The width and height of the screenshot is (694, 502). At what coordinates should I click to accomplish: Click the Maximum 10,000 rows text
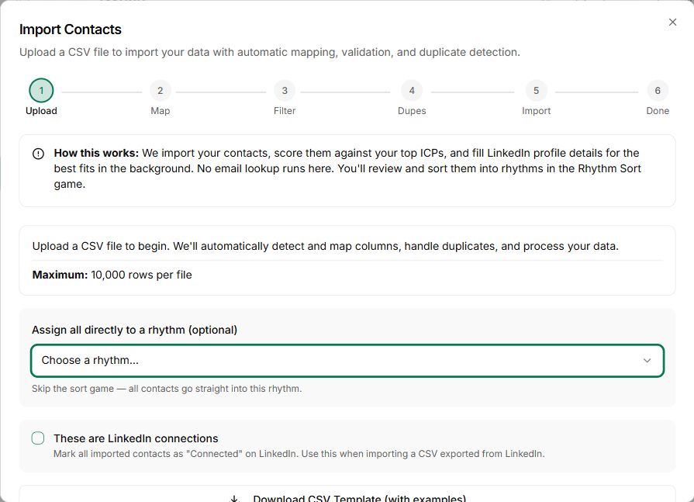point(112,275)
